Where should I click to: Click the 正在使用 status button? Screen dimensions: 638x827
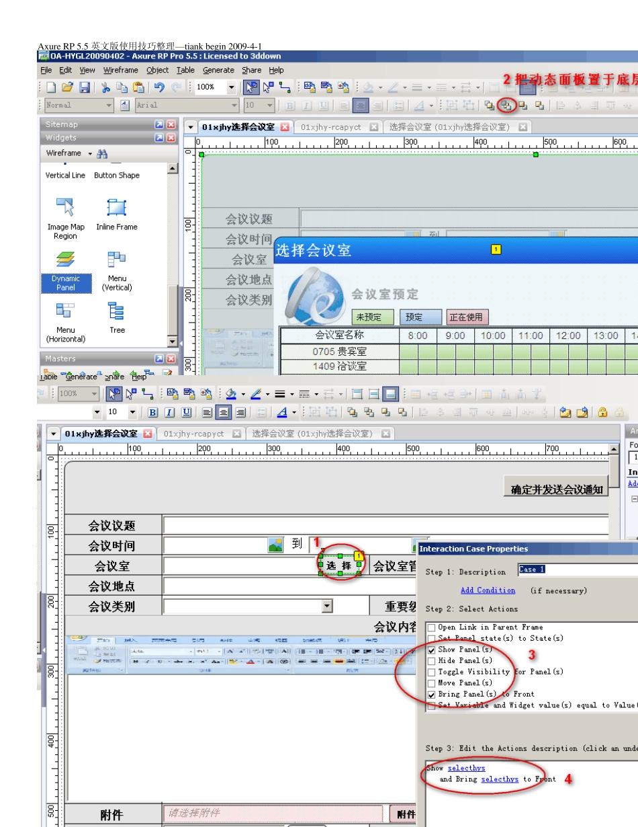pos(467,317)
